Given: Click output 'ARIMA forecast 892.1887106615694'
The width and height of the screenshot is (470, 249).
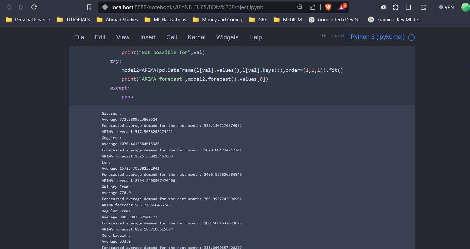Looking at the screenshot, I should tap(137, 229).
